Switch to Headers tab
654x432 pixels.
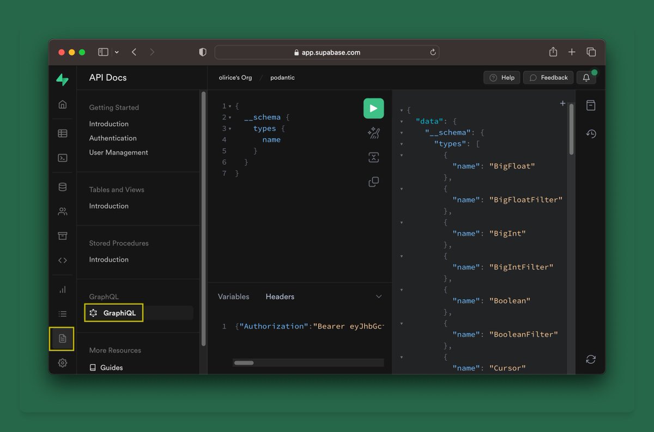point(280,297)
